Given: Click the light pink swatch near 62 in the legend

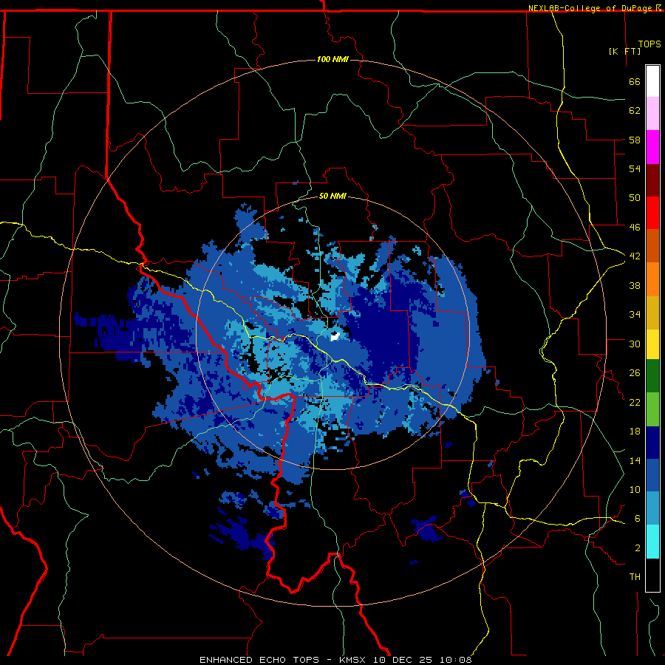Looking at the screenshot, I should pos(652,113).
